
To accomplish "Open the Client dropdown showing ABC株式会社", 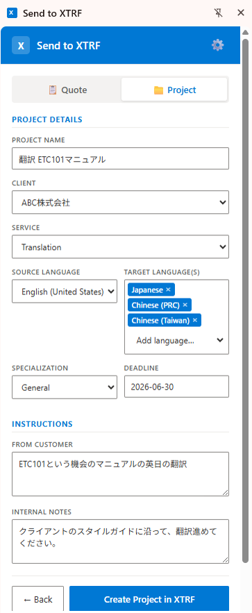I will [120, 202].
